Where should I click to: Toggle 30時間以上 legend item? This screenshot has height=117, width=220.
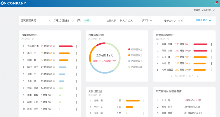pos(135,55)
